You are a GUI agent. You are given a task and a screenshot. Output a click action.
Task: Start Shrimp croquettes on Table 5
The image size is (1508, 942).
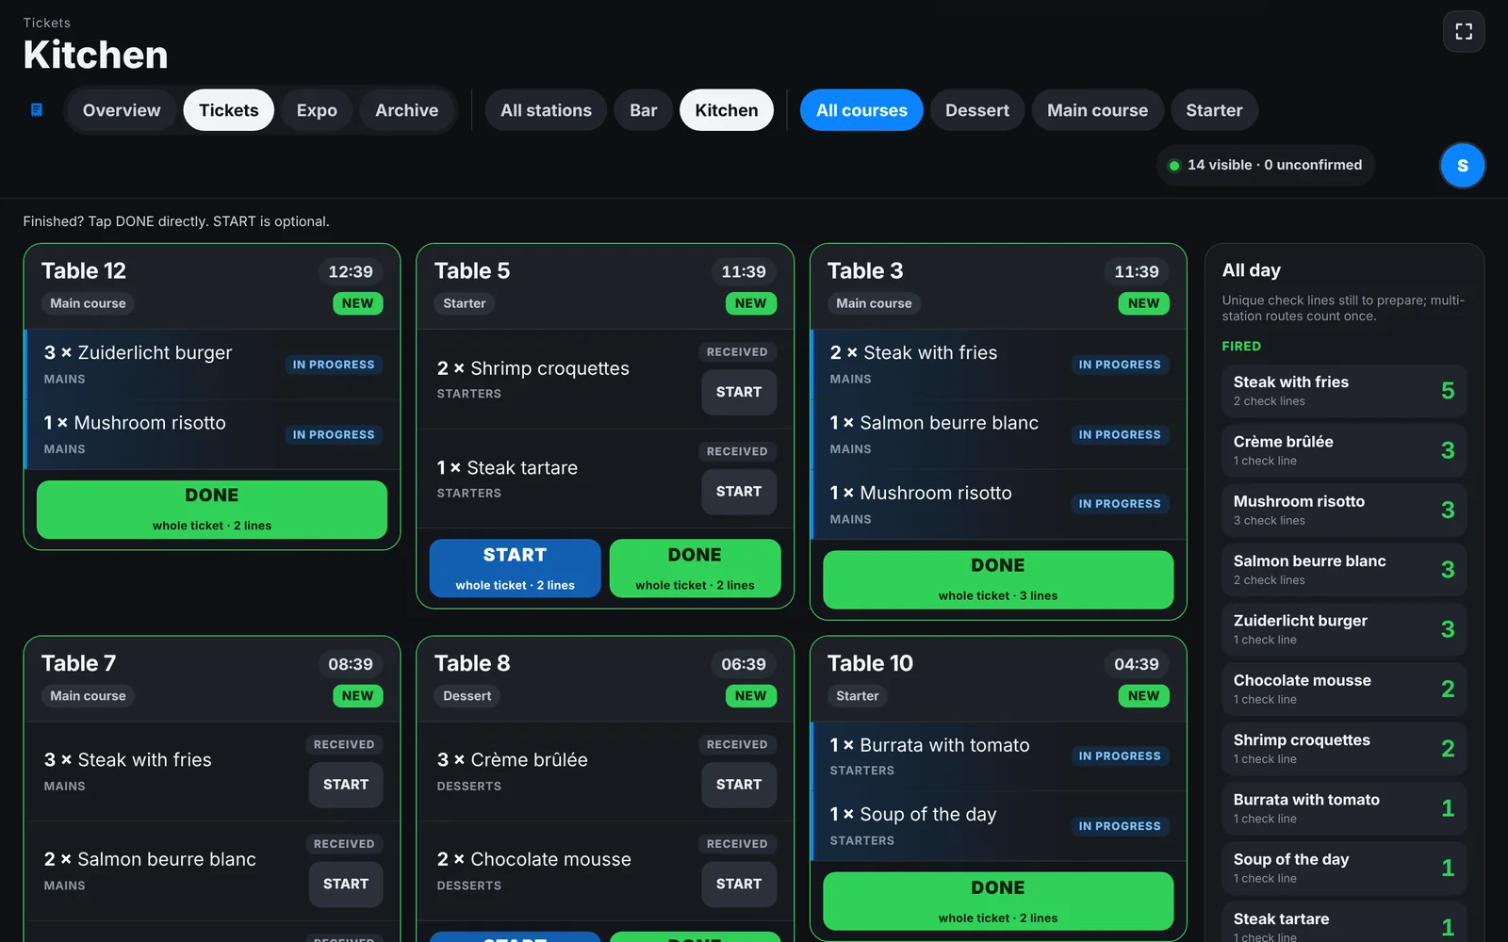coord(739,392)
